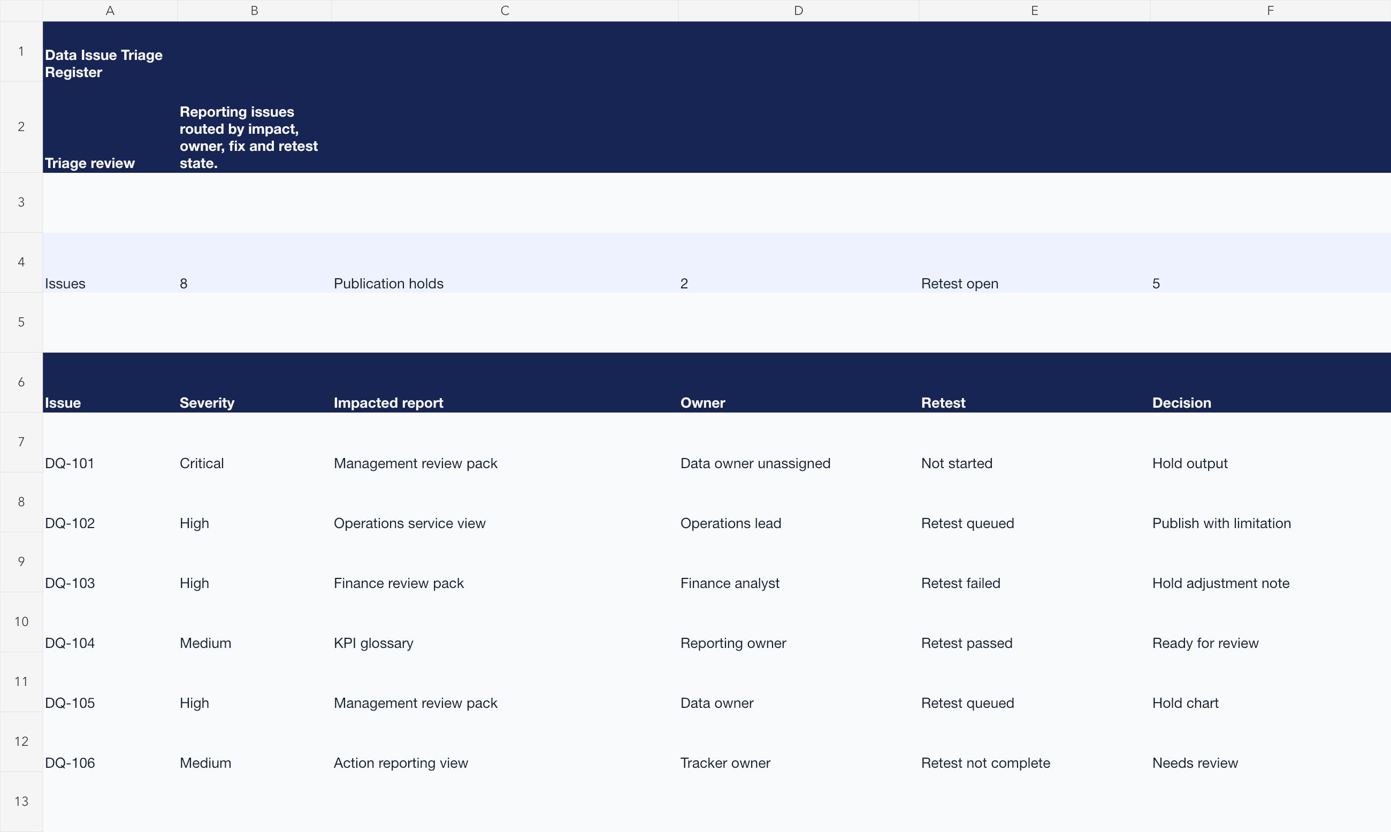
Task: Click the 'Hold output' decision cell
Action: coord(1271,442)
